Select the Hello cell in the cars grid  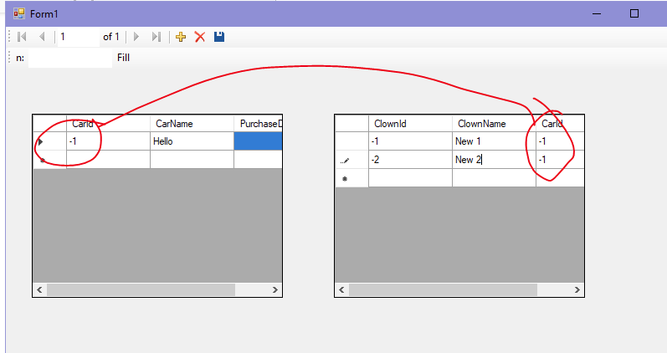pyautogui.click(x=192, y=141)
